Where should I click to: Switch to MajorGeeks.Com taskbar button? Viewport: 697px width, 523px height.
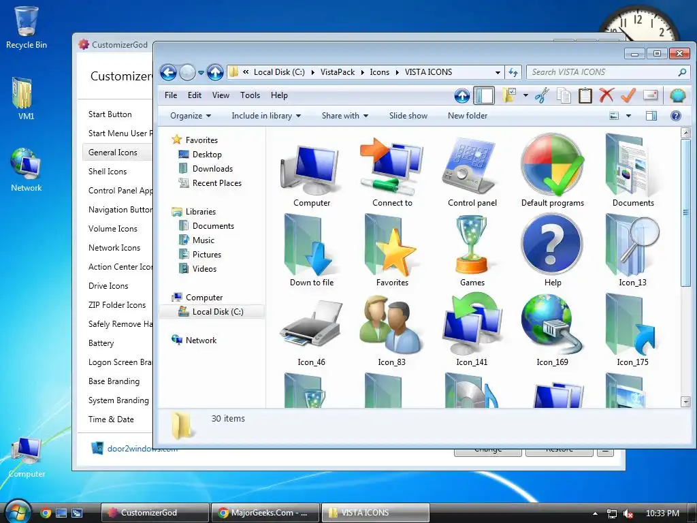click(265, 513)
